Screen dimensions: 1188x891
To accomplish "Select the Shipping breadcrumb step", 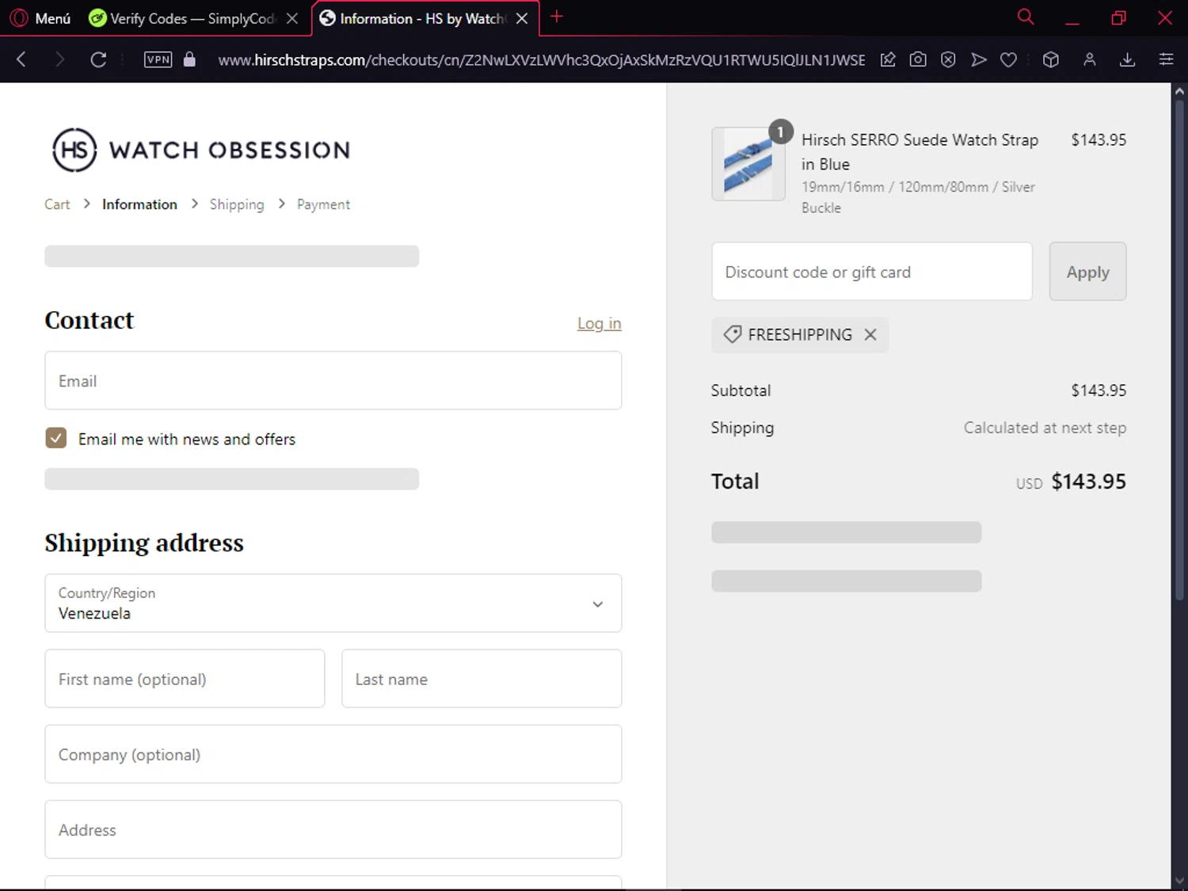I will (237, 204).
